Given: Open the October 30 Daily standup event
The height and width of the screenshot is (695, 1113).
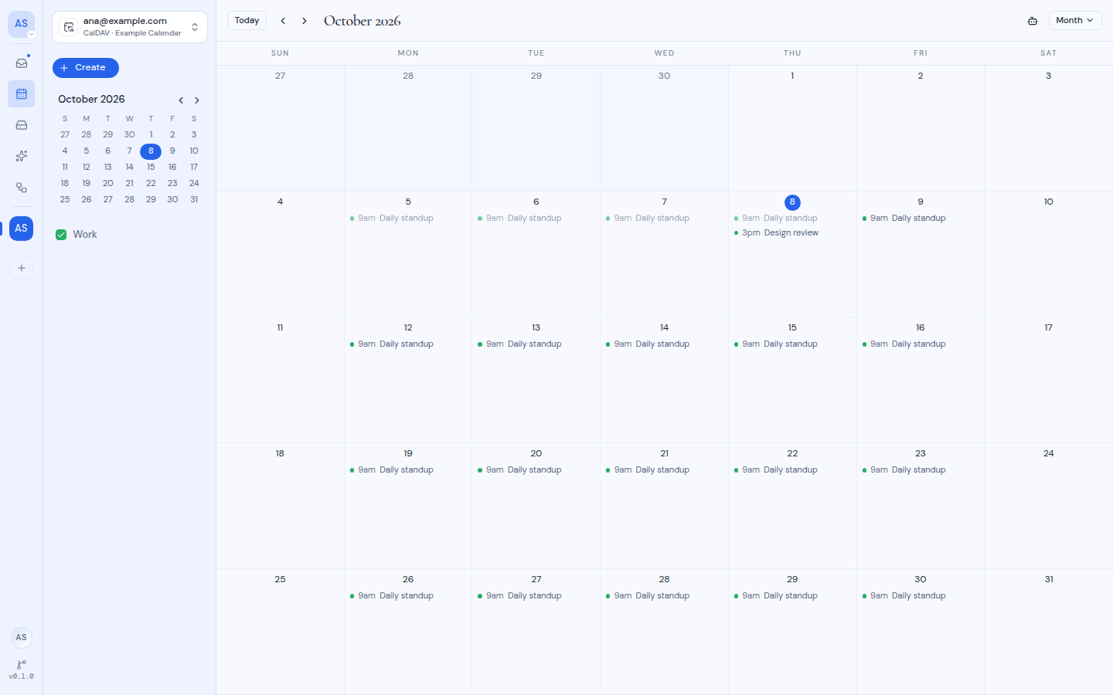Looking at the screenshot, I should pos(920,596).
